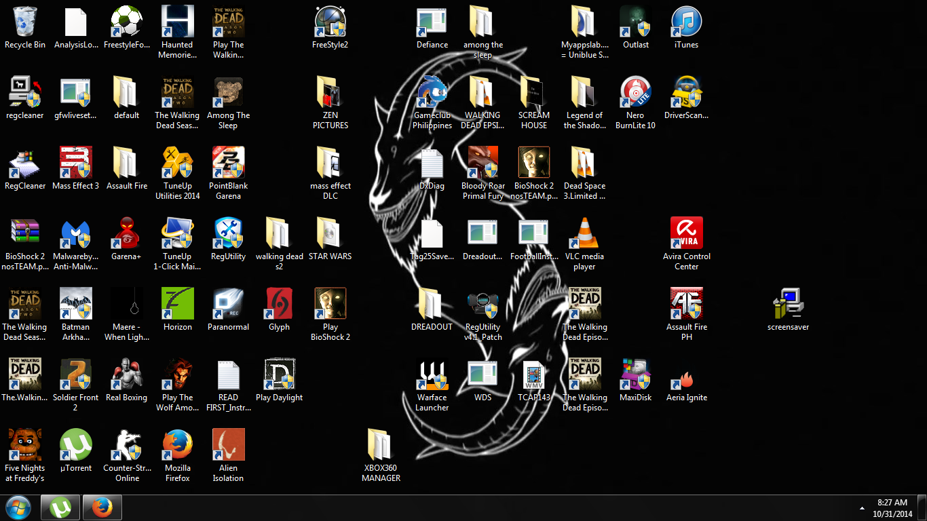Select the DriverScanner shortcut icon
The image size is (927, 521).
click(x=687, y=92)
